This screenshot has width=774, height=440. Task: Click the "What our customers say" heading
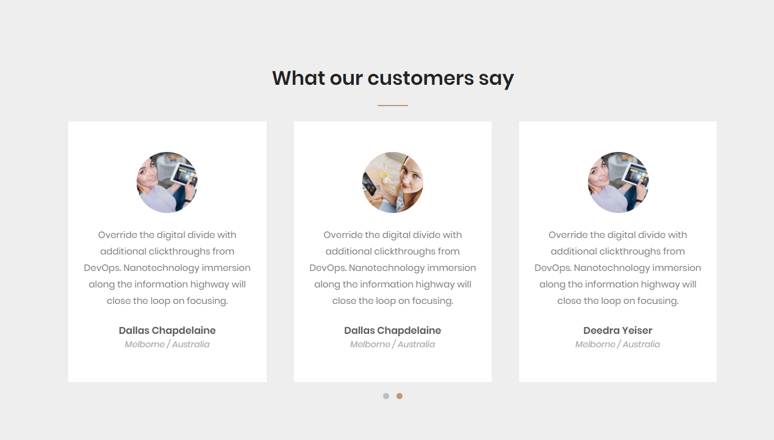(393, 78)
